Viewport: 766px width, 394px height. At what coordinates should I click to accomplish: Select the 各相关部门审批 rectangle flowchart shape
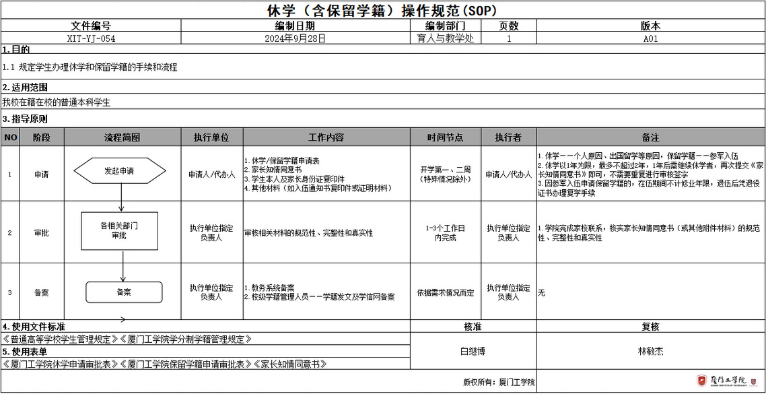coord(118,231)
